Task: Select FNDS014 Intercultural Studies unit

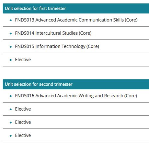Action: (x=53, y=33)
